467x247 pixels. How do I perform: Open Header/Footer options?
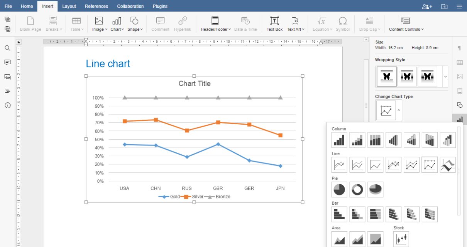coord(215,24)
